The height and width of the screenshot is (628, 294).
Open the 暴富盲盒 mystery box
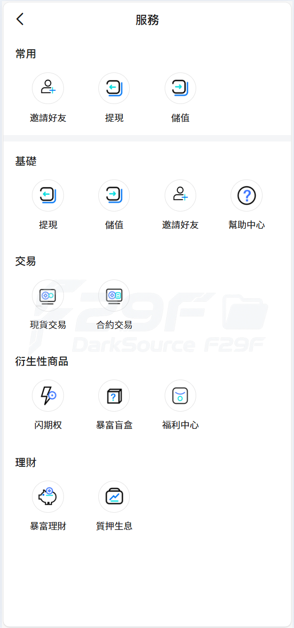tap(114, 395)
